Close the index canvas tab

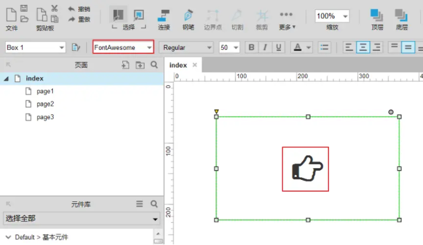pos(194,65)
